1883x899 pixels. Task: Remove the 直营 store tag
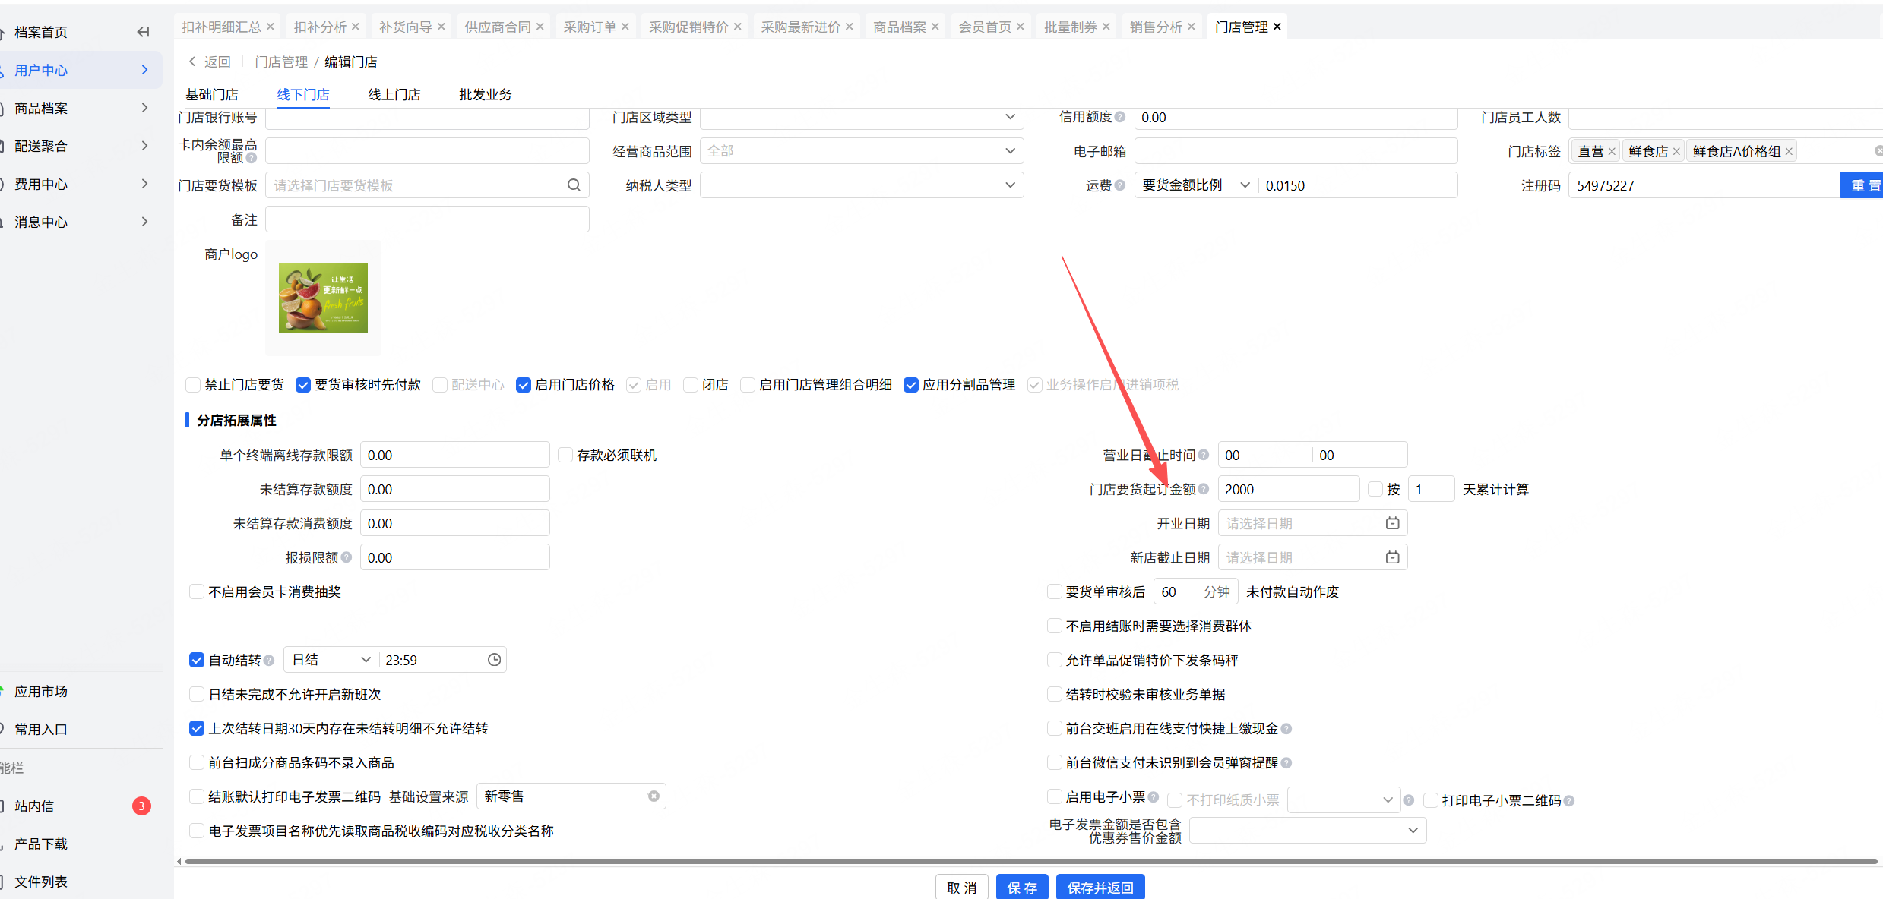point(1612,152)
